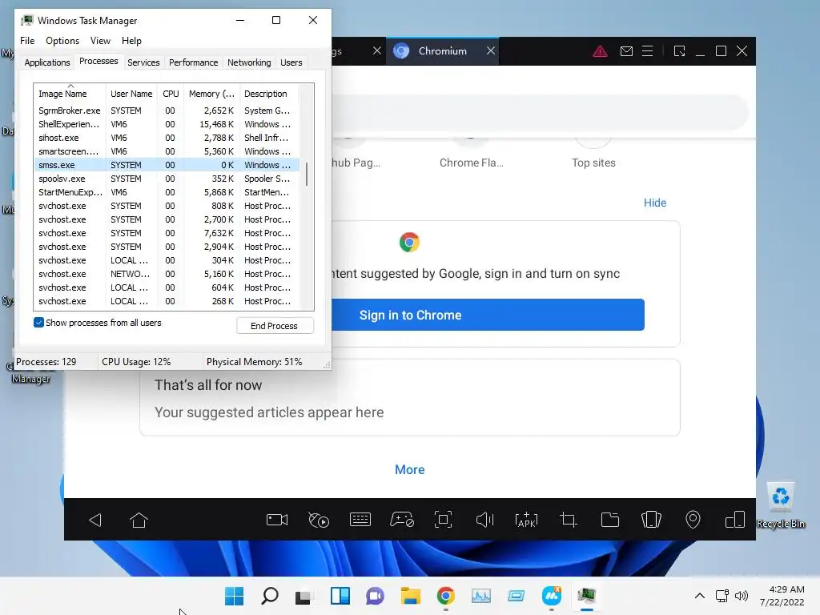Click the End Process button

coord(275,326)
